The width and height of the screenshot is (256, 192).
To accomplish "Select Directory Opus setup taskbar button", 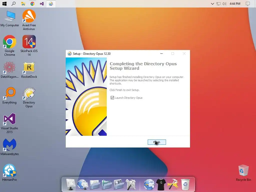I will (51, 3).
